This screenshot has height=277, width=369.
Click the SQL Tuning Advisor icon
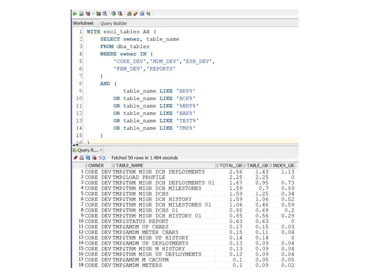(105, 14)
